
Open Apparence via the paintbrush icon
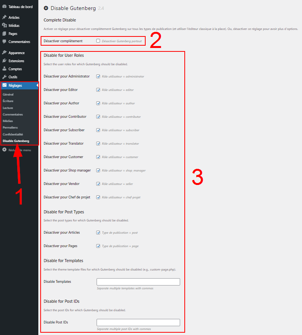pyautogui.click(x=4, y=53)
